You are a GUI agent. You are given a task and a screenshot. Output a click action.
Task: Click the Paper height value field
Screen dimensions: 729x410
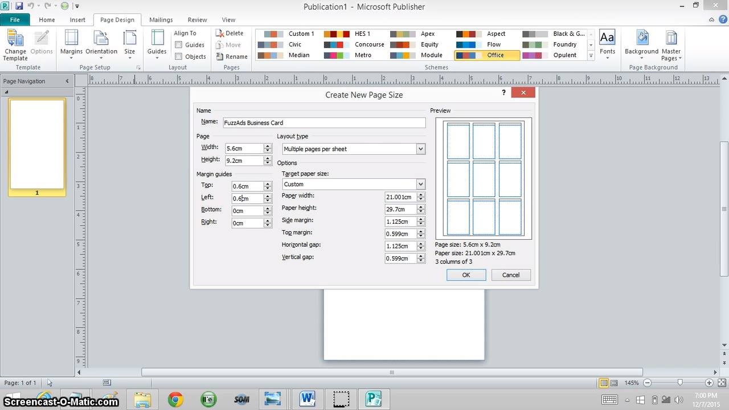pyautogui.click(x=401, y=209)
